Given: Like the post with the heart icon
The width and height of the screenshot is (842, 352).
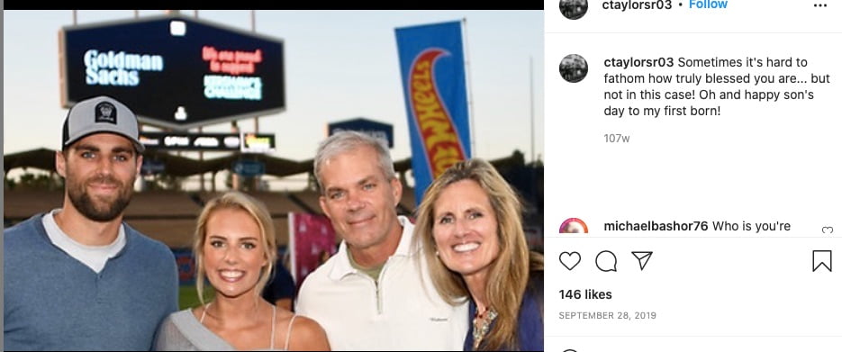Looking at the screenshot, I should tap(570, 261).
